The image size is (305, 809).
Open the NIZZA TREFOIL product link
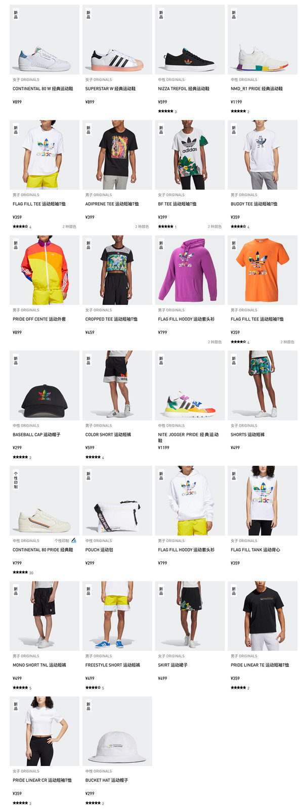184,88
